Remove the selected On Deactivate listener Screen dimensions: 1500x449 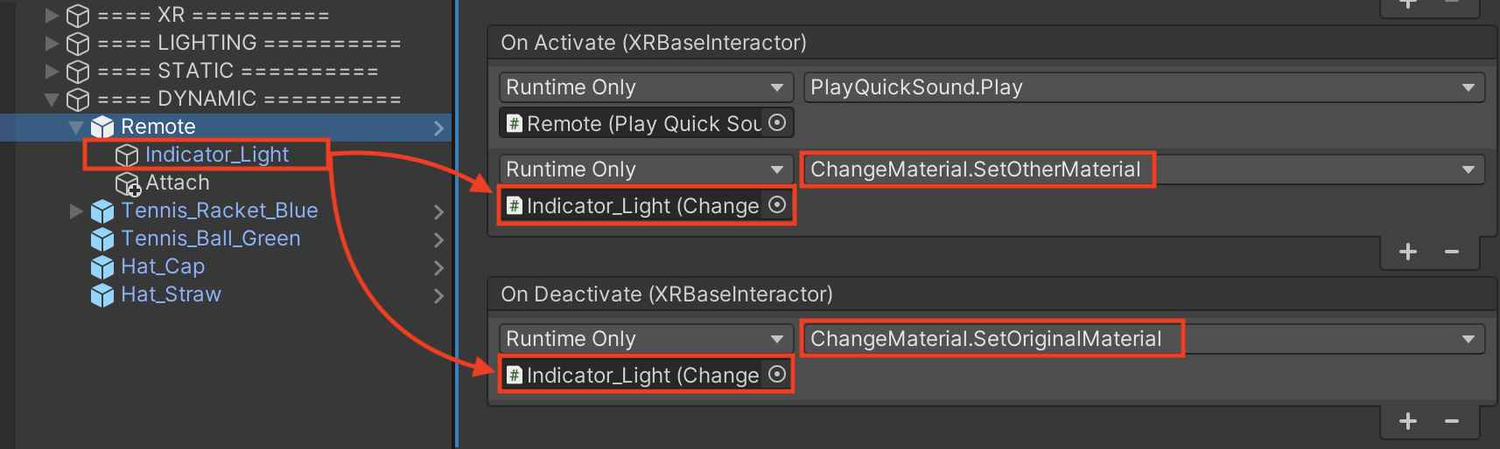coord(1452,422)
